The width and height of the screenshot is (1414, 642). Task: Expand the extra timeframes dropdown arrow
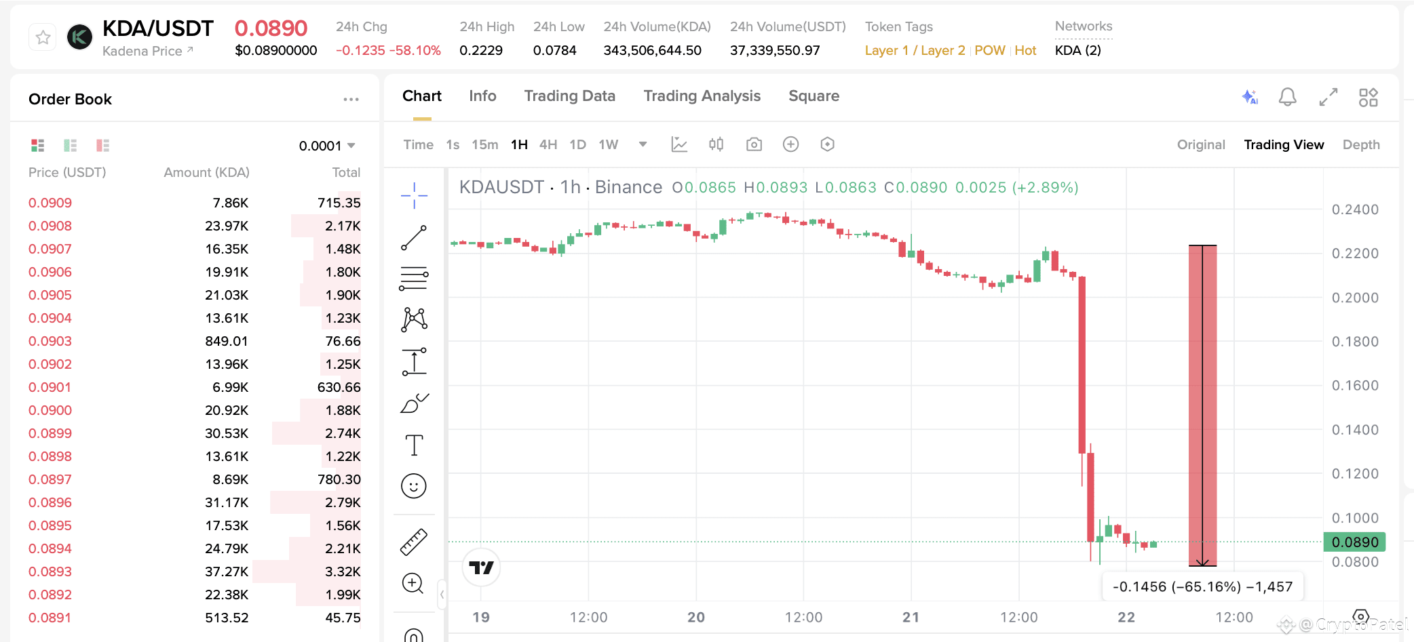[642, 144]
